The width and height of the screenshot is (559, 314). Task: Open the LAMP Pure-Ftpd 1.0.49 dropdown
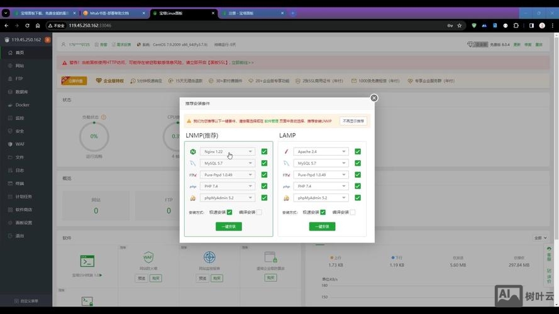click(x=320, y=175)
